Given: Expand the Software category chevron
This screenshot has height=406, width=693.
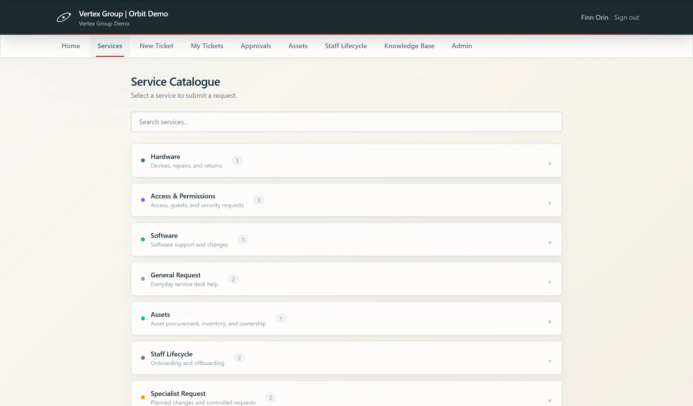Looking at the screenshot, I should [x=550, y=243].
